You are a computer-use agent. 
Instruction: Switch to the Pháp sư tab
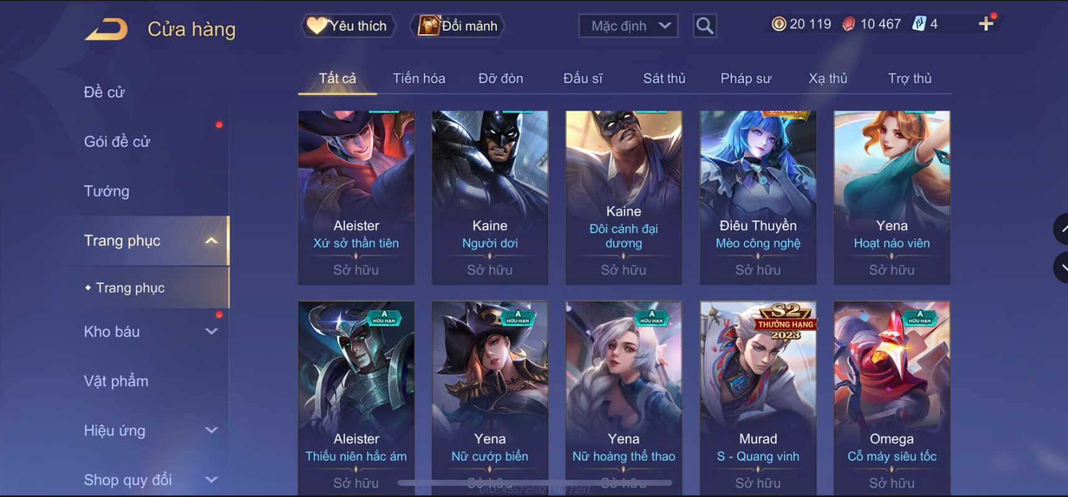click(x=745, y=78)
